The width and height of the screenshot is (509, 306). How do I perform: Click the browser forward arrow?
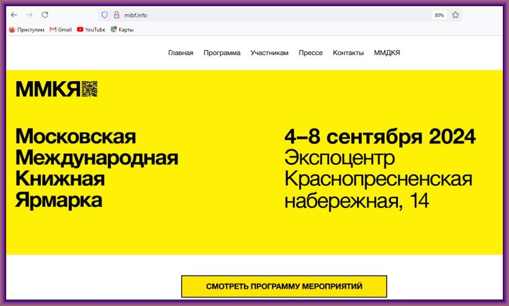pos(29,15)
